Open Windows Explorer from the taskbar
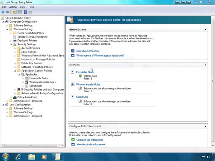The image size is (215, 161). pos(32,157)
